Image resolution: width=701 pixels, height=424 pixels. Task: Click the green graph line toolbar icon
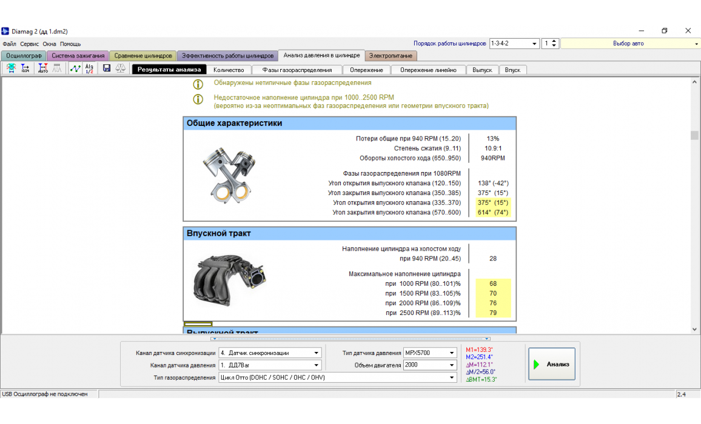tap(75, 69)
